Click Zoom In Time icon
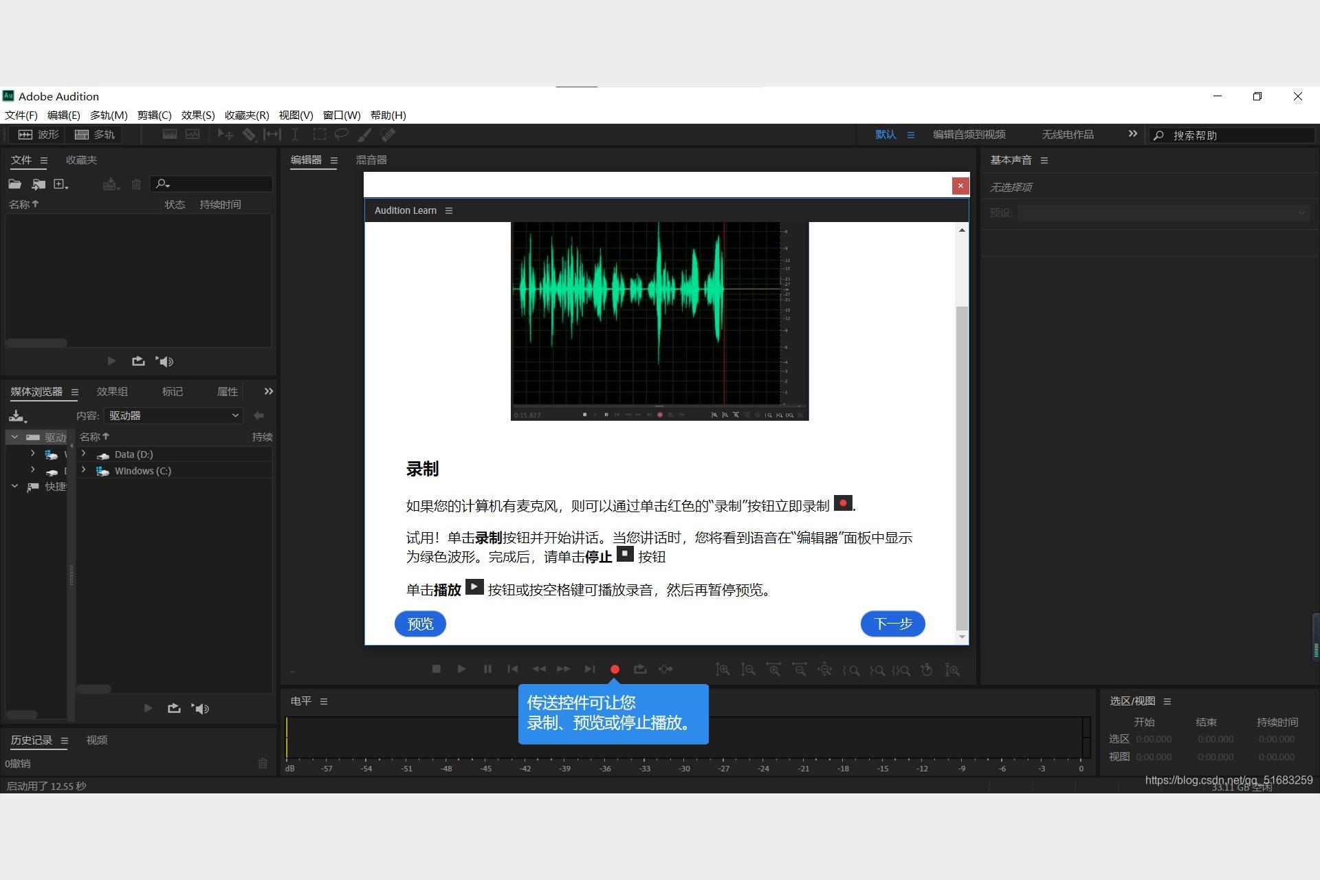Screen dimensions: 1320x880 774,670
